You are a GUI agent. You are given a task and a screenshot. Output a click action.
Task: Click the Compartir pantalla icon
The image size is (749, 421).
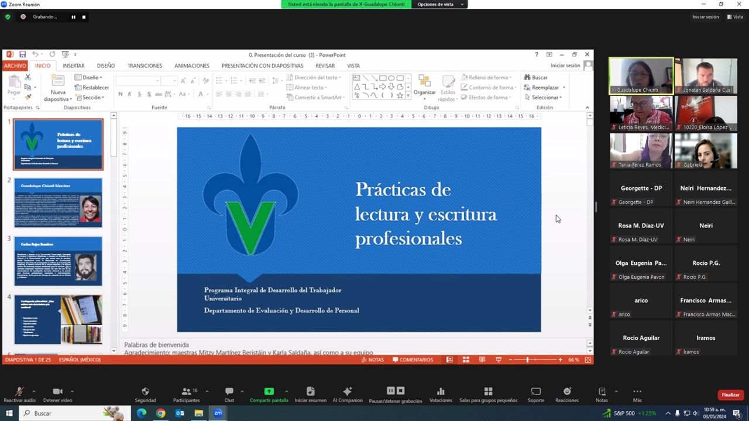coord(269,392)
